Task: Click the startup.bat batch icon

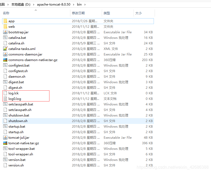Action: point(5,126)
